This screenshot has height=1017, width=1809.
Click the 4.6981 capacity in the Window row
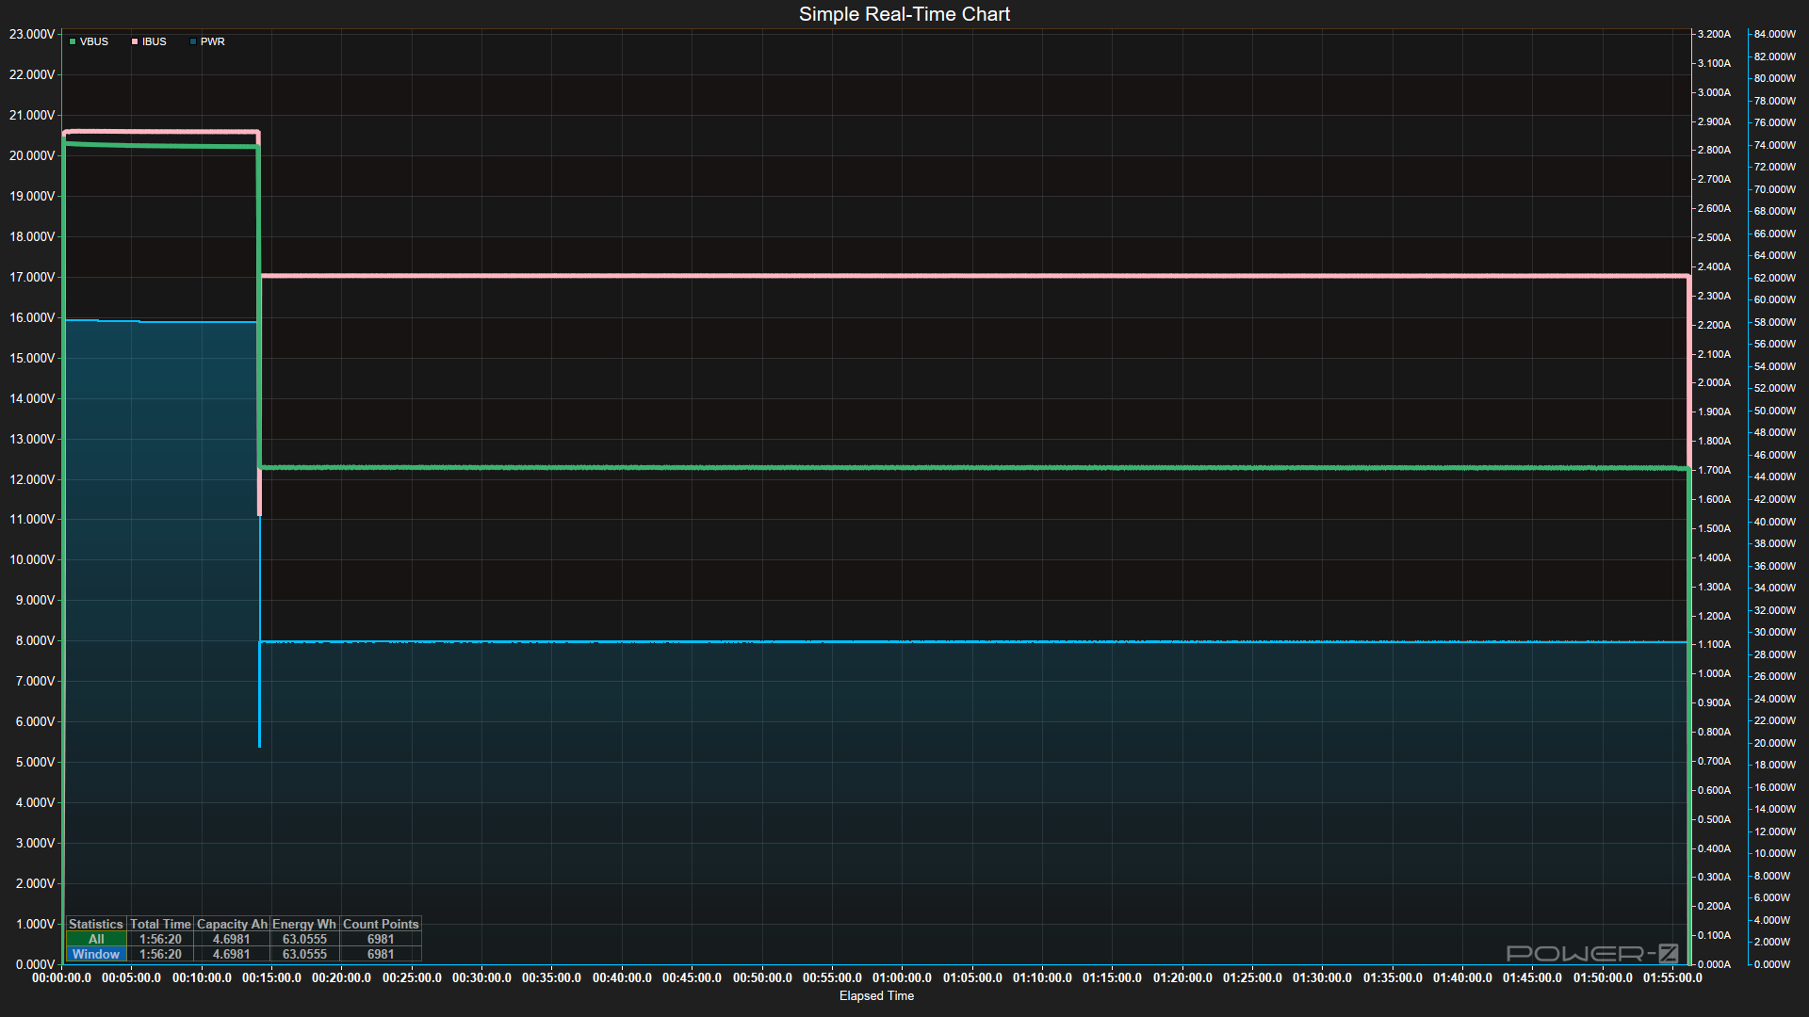tap(232, 954)
